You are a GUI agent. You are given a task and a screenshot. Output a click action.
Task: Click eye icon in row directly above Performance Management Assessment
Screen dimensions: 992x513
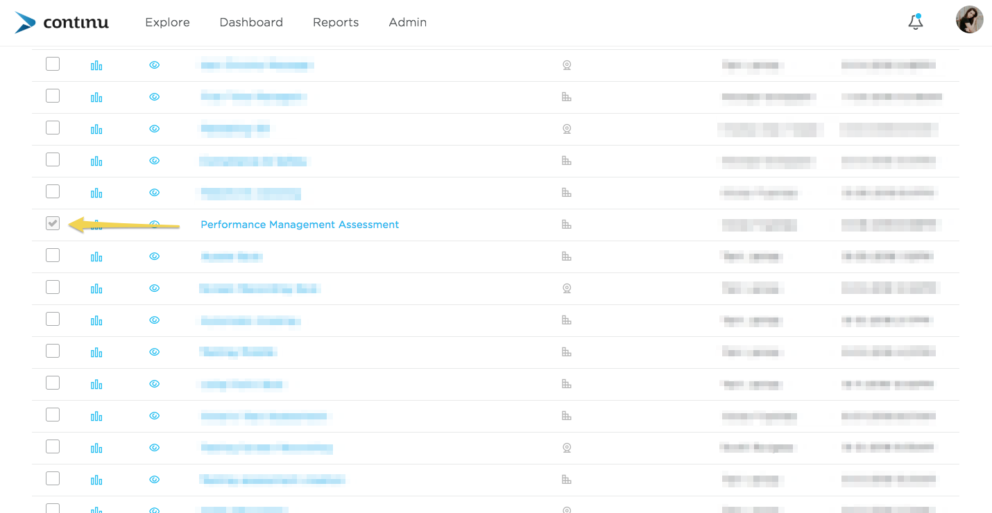(155, 193)
